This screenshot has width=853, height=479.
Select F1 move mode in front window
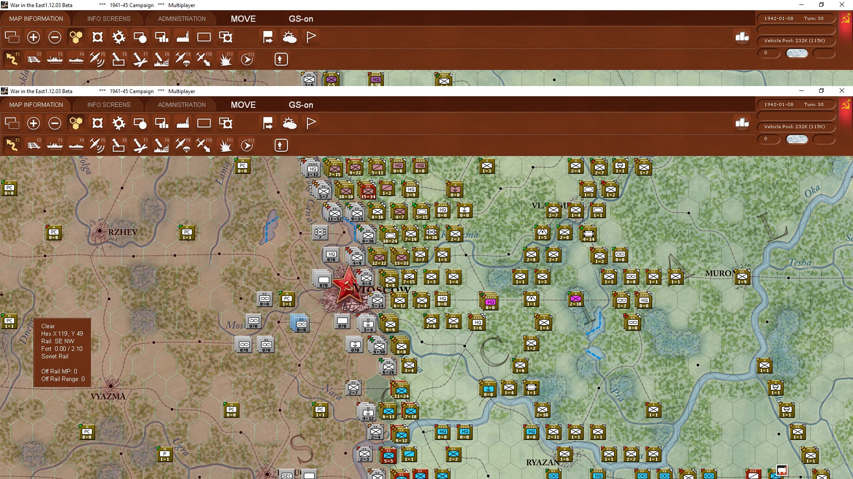click(x=12, y=145)
